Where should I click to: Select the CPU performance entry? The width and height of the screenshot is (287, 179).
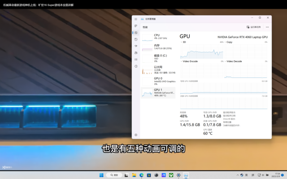158,37
